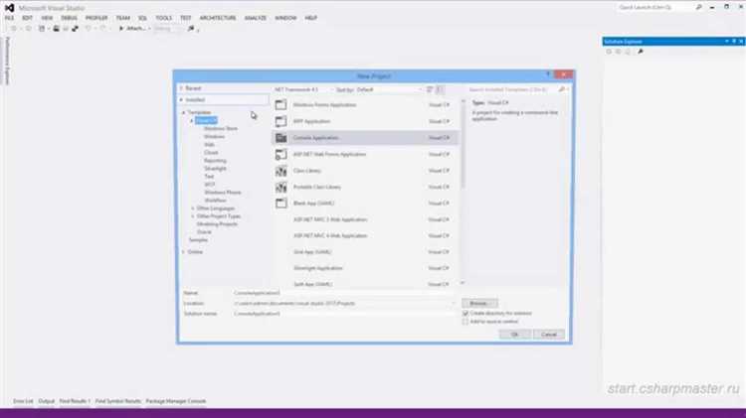Select Grid App (XAML) template row
The width and height of the screenshot is (746, 418).
point(365,252)
